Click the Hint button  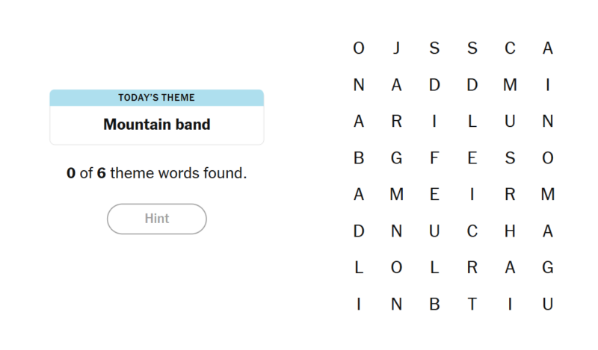point(157,219)
